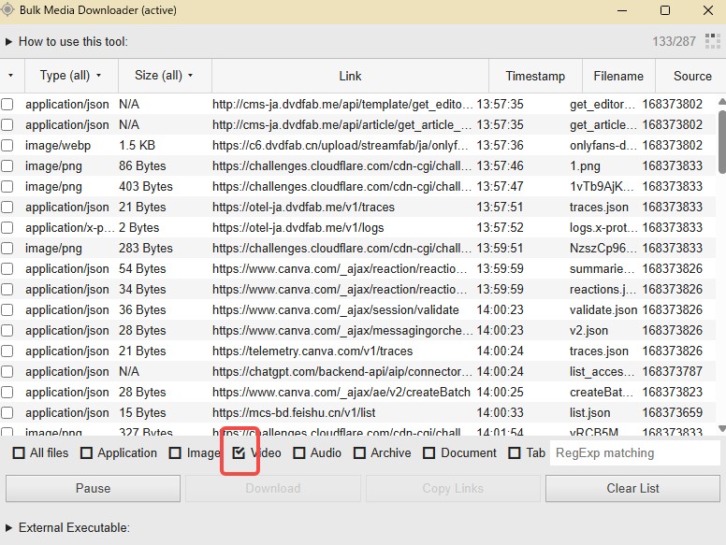Tick the checkbox for 1.png row

pos(7,166)
